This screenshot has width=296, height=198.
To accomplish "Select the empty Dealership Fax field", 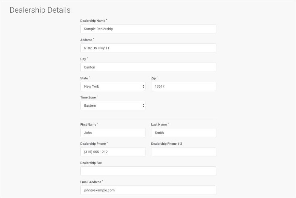I will click(x=148, y=171).
